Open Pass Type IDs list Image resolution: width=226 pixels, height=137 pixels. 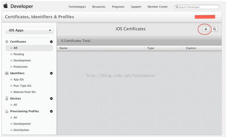pyautogui.click(x=22, y=86)
